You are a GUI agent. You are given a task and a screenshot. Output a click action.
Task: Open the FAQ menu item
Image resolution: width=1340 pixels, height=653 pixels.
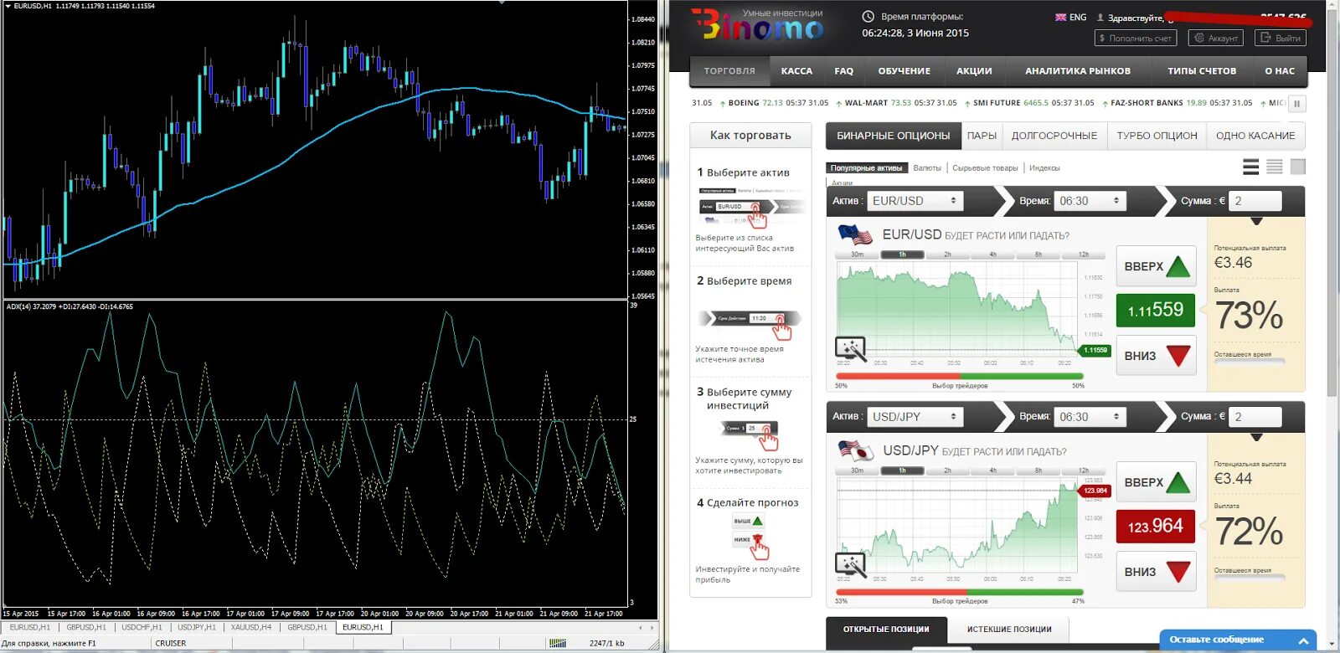click(844, 71)
